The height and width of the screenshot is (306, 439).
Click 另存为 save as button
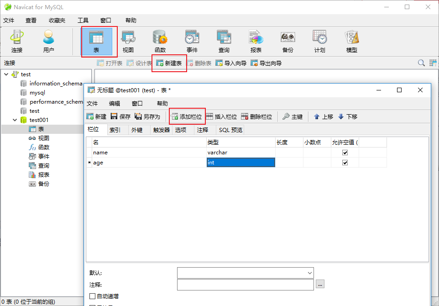pos(147,116)
